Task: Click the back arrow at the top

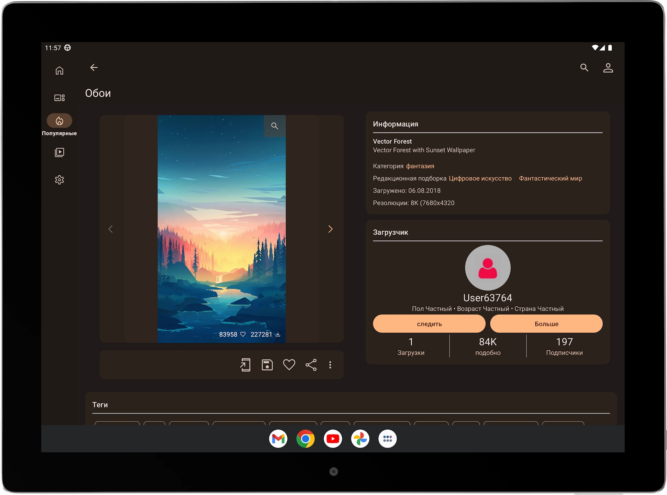Action: coord(94,67)
